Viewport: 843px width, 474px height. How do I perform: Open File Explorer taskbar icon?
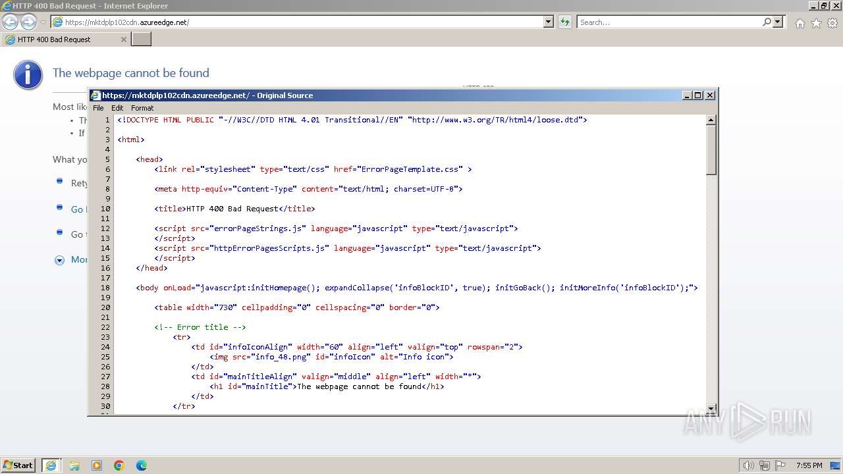pyautogui.click(x=74, y=465)
